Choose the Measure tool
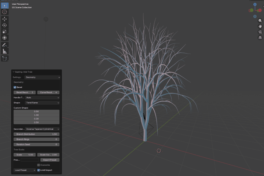 [4, 51]
